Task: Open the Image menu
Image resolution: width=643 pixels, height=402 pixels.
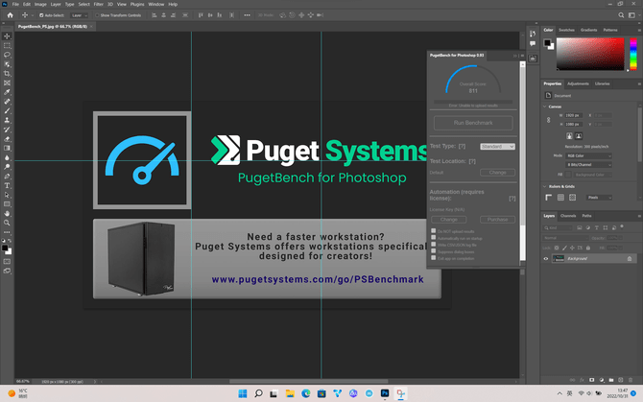Action: point(40,4)
